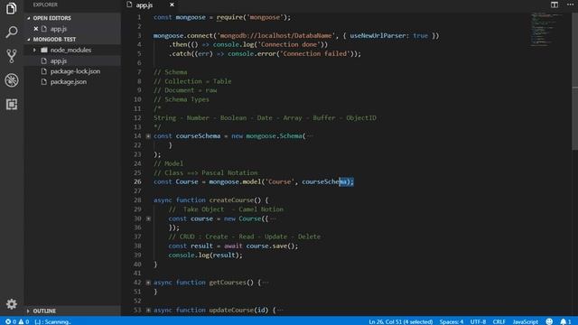Viewport: 578px width, 325px height.
Task: Unfold the course object on line 30
Action: tap(148, 218)
